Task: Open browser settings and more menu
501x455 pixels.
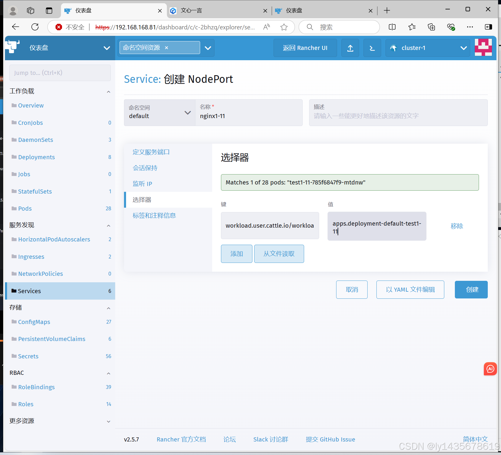Action: 470,27
